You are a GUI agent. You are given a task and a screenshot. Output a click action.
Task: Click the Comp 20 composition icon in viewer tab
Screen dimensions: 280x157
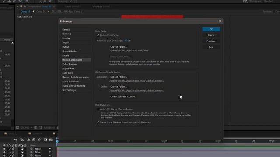[21, 7]
